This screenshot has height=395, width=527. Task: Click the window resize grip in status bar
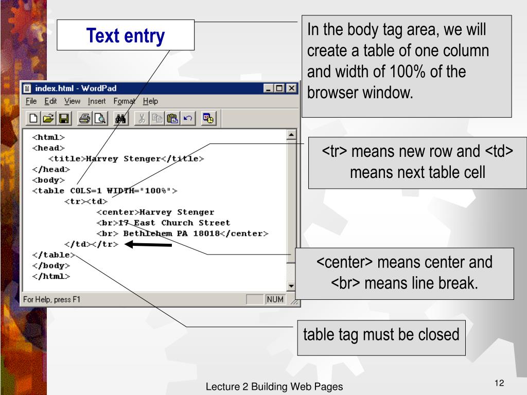pos(294,301)
